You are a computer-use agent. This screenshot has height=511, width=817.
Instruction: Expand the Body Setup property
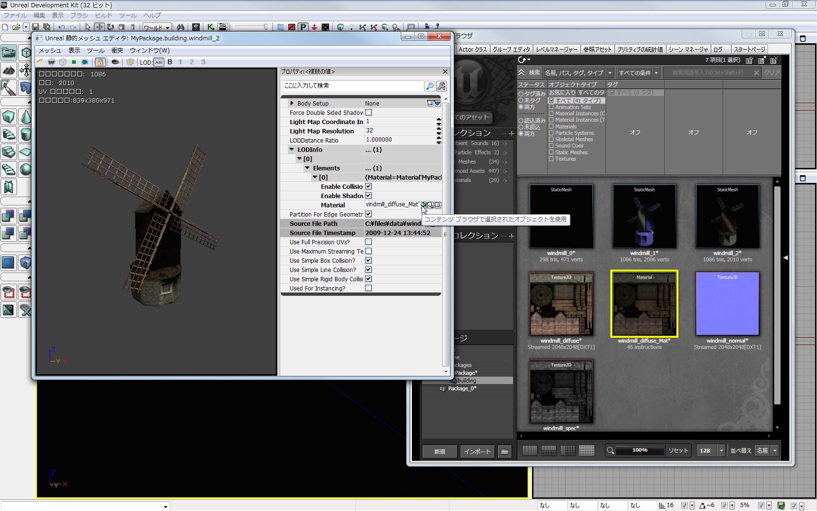pyautogui.click(x=292, y=103)
